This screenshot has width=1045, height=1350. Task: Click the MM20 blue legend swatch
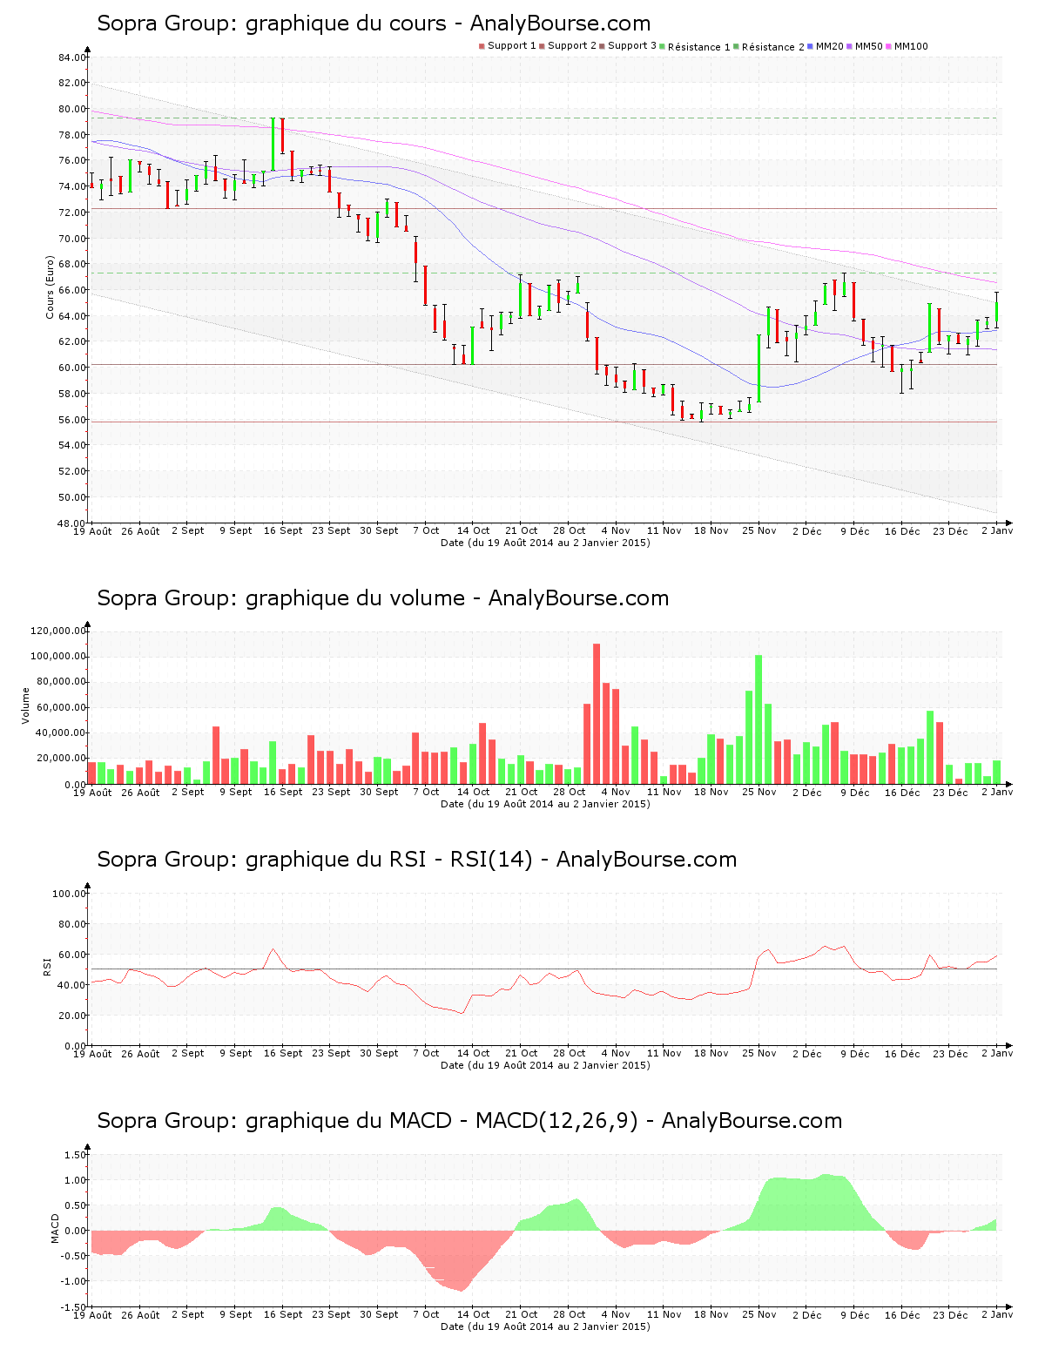click(812, 46)
